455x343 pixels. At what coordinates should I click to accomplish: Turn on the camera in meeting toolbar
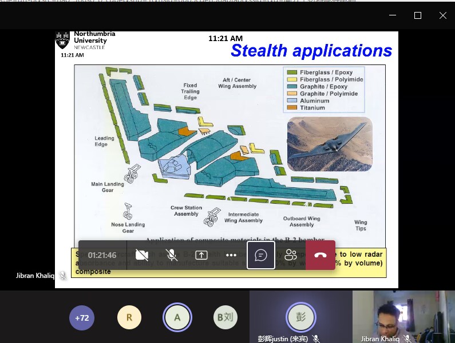point(142,255)
